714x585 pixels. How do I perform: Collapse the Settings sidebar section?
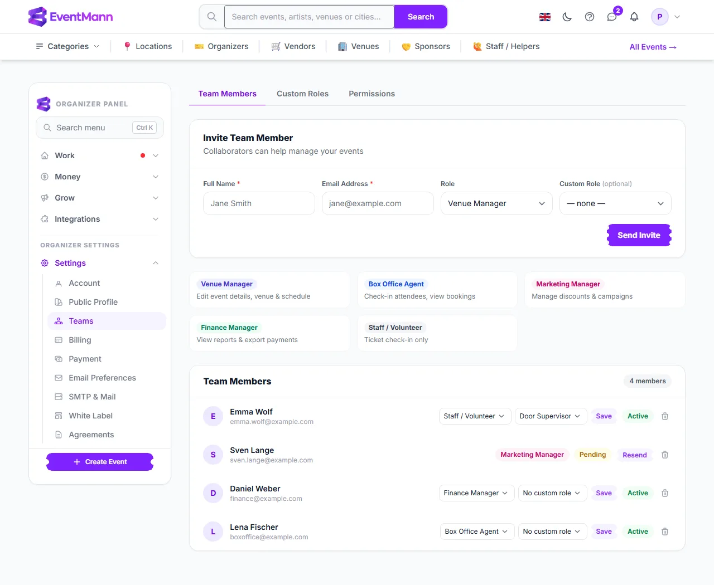100,263
